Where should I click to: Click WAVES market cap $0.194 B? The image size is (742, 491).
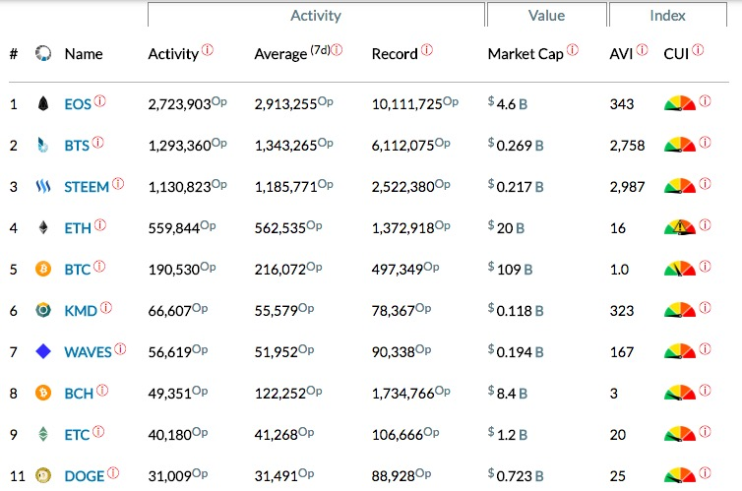516,351
